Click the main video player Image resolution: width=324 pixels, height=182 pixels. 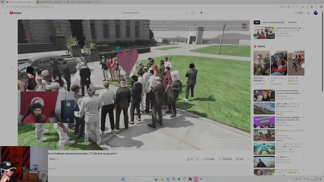pyautogui.click(x=134, y=85)
